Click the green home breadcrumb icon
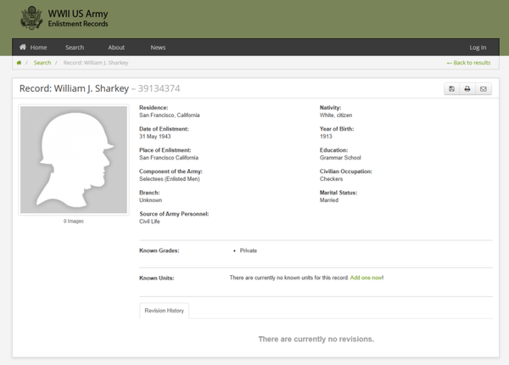The image size is (509, 365). coord(19,63)
